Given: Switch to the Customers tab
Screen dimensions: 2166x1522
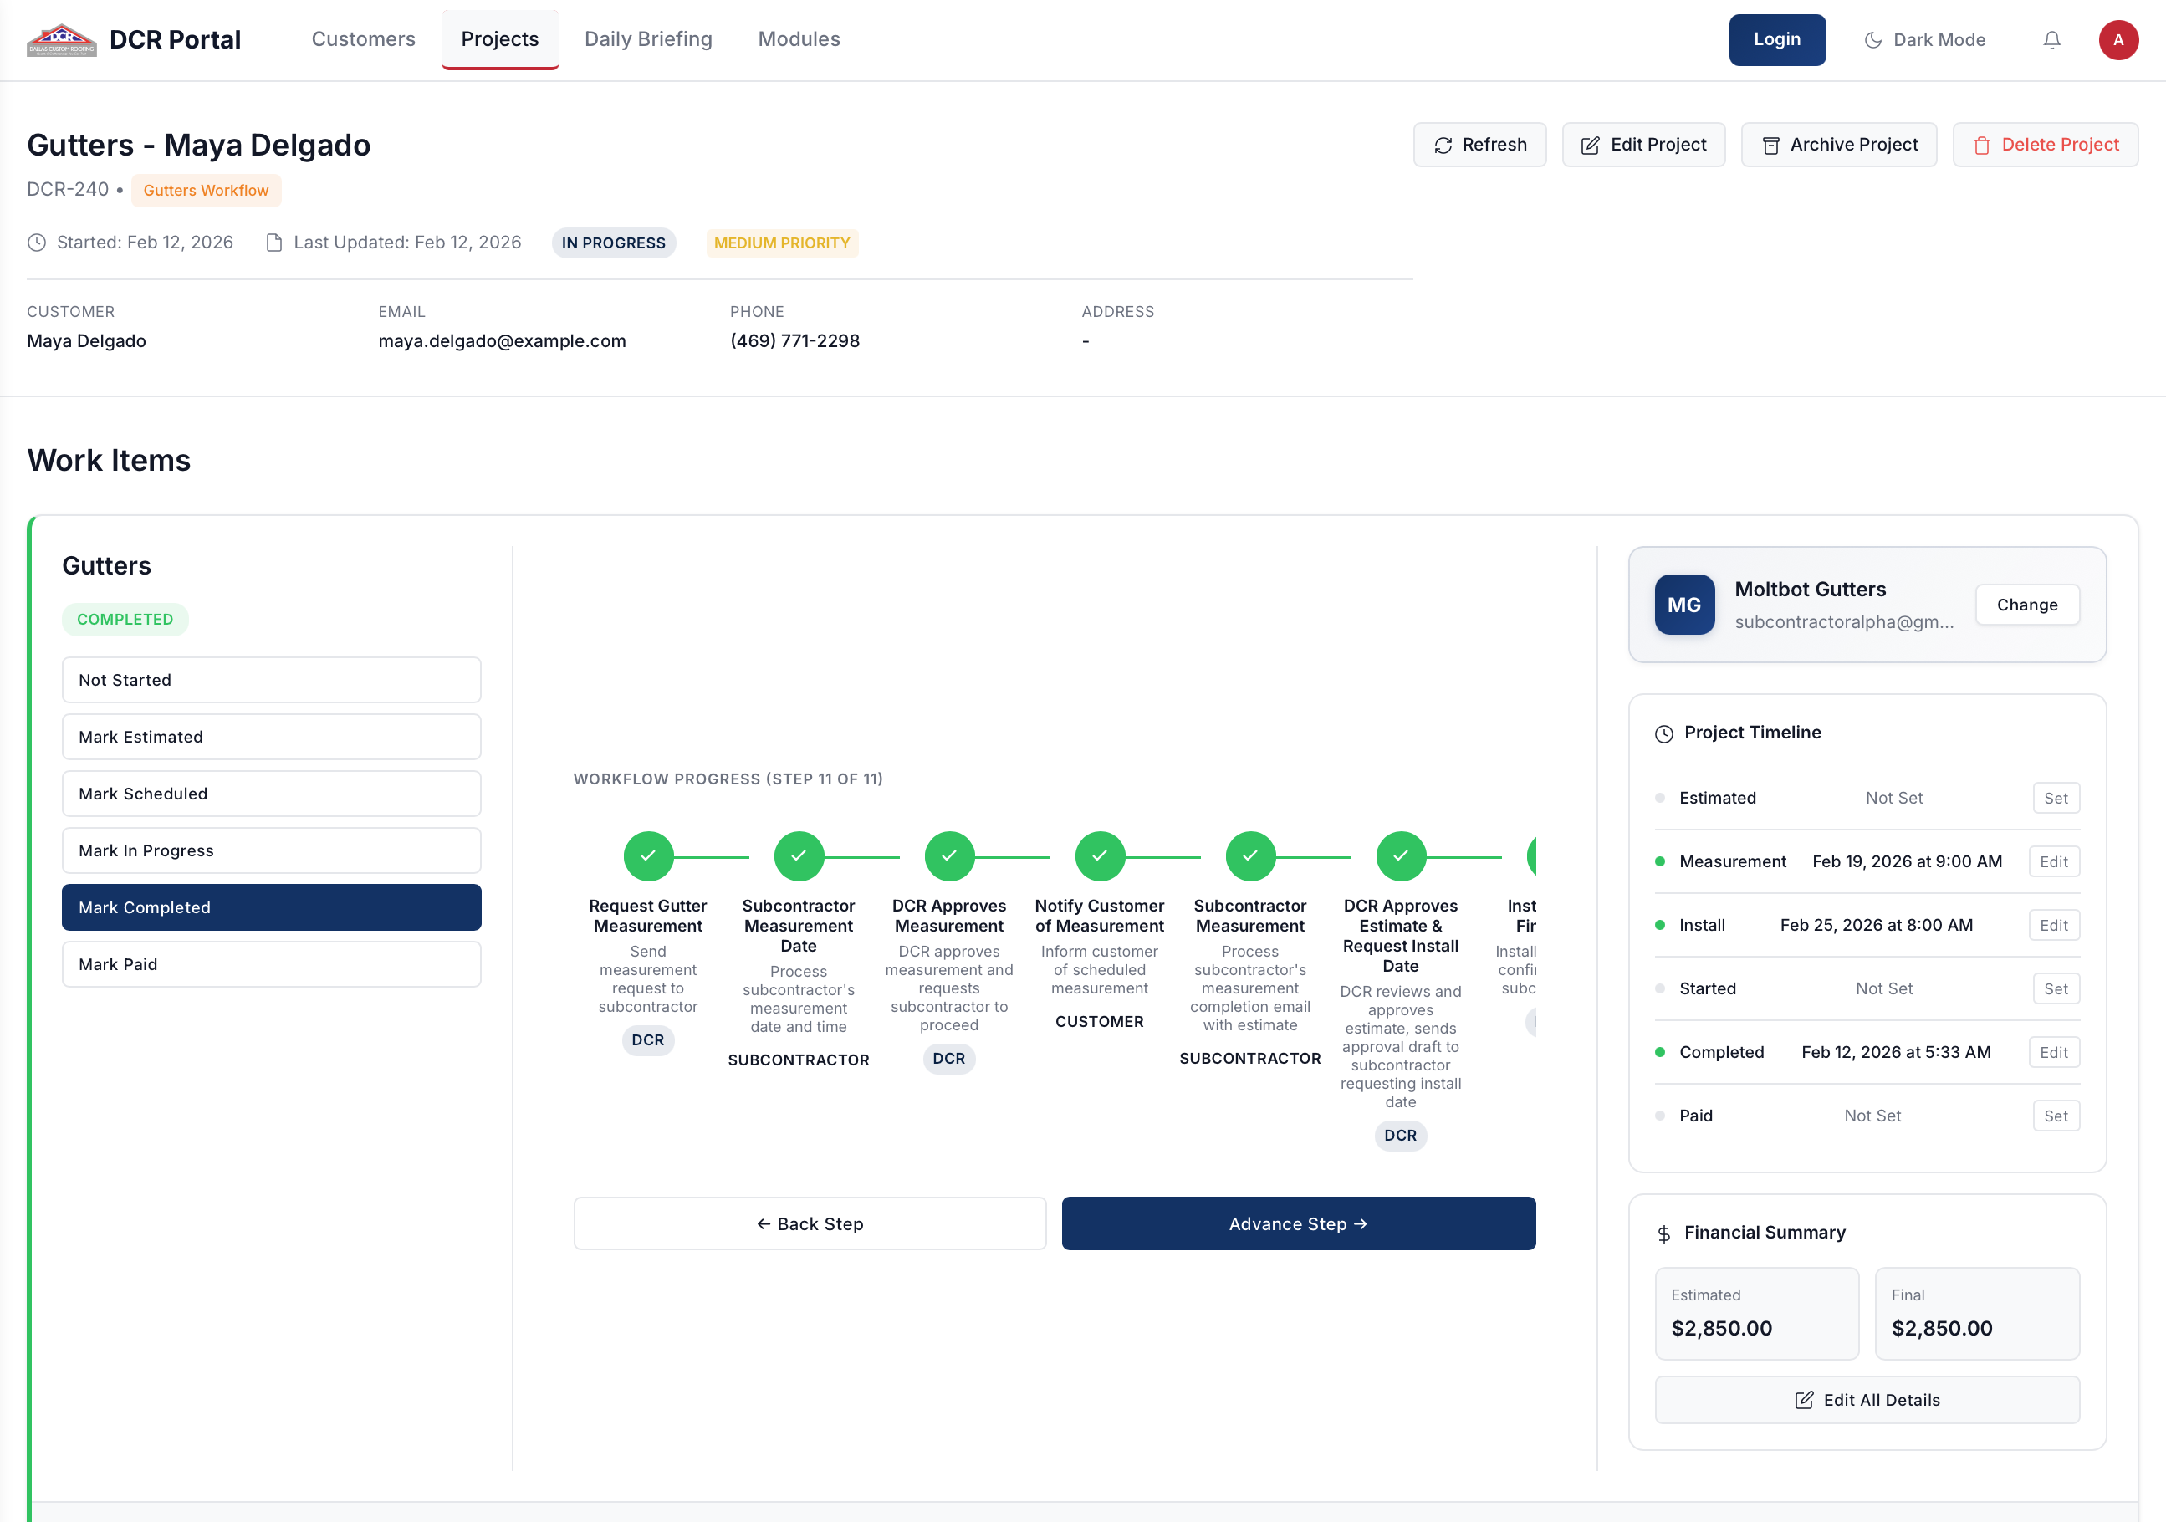Looking at the screenshot, I should (x=363, y=39).
